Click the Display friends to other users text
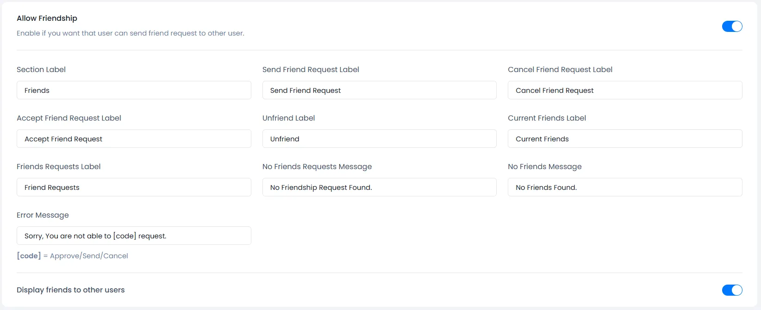The height and width of the screenshot is (310, 761). click(x=70, y=290)
